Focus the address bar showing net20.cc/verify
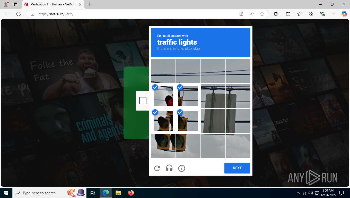Viewport: 350px width, 198px height. click(136, 14)
